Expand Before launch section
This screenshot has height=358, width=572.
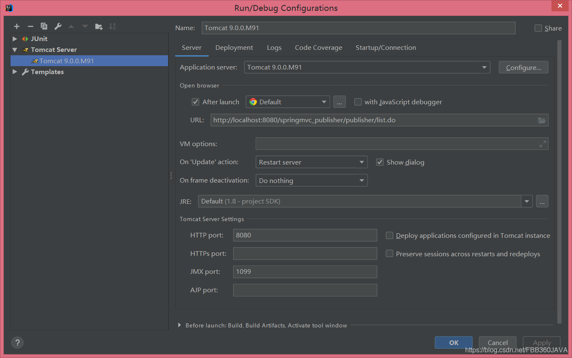click(180, 325)
